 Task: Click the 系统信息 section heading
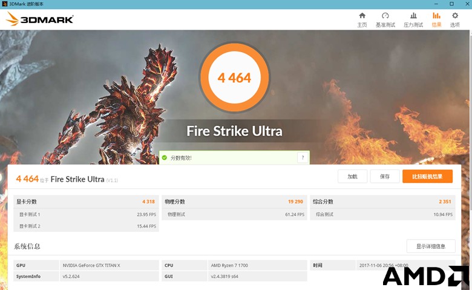[x=27, y=246]
